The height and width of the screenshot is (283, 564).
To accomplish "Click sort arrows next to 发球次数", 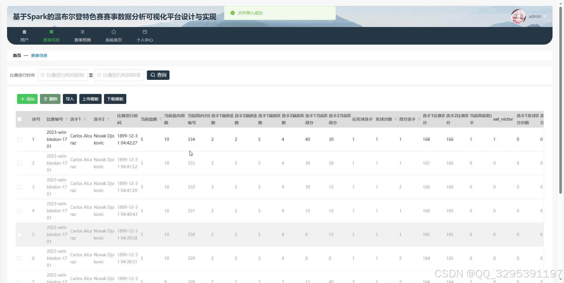I will [x=396, y=119].
